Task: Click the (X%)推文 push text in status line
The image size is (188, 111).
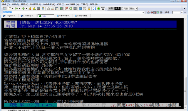Action: 135,105
